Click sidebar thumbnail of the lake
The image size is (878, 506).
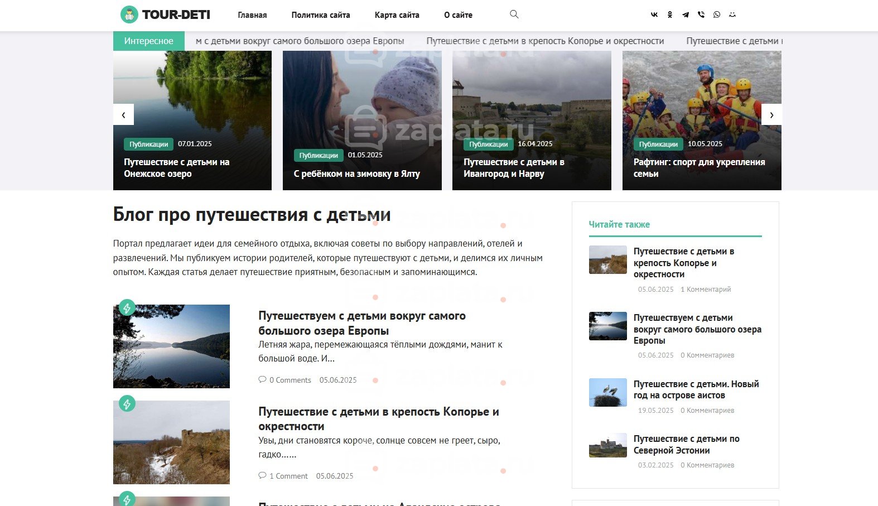(608, 326)
